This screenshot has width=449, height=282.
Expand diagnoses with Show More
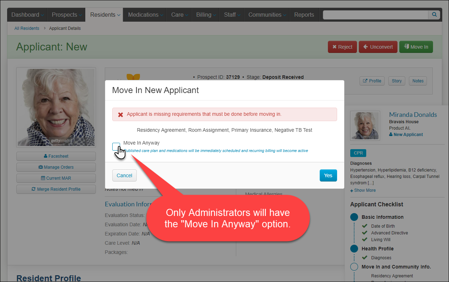363,190
